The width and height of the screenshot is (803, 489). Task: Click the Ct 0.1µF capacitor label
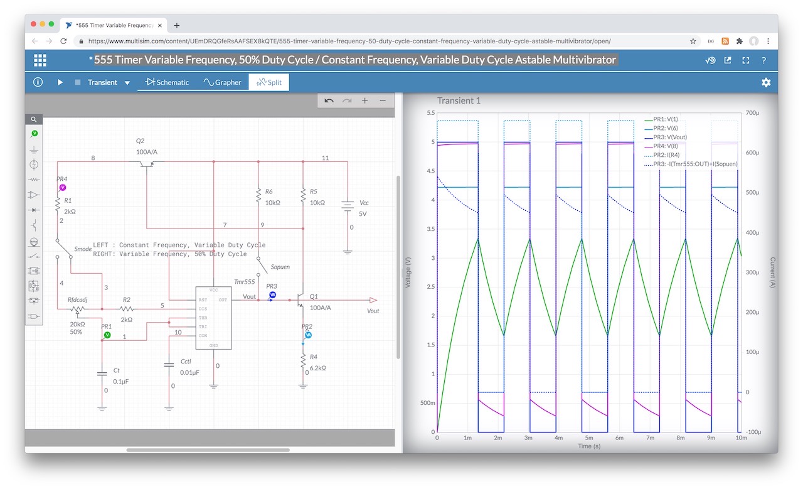click(x=121, y=376)
